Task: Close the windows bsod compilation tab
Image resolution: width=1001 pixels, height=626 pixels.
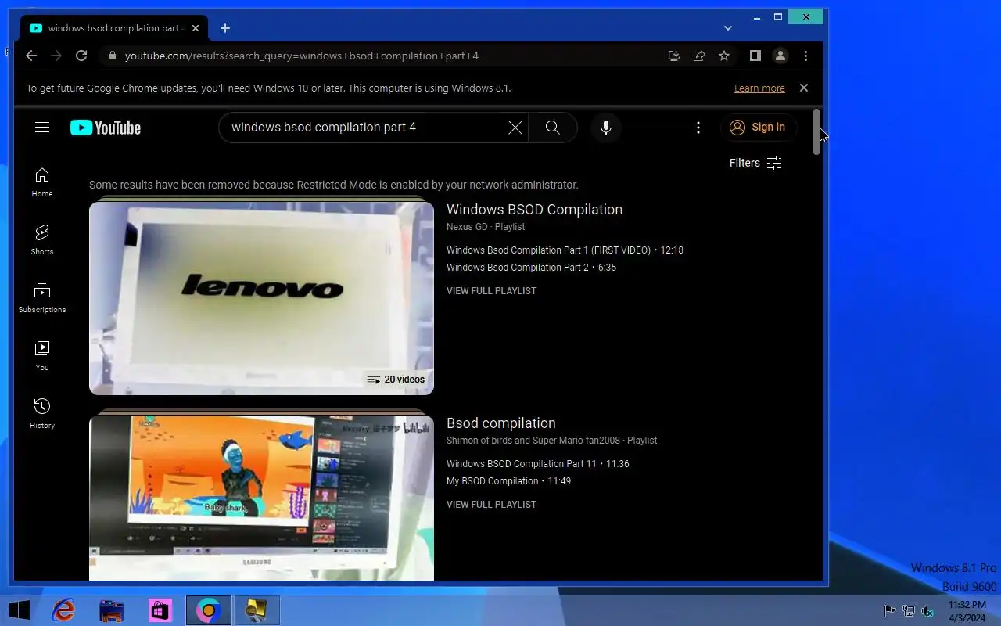Action: click(196, 28)
